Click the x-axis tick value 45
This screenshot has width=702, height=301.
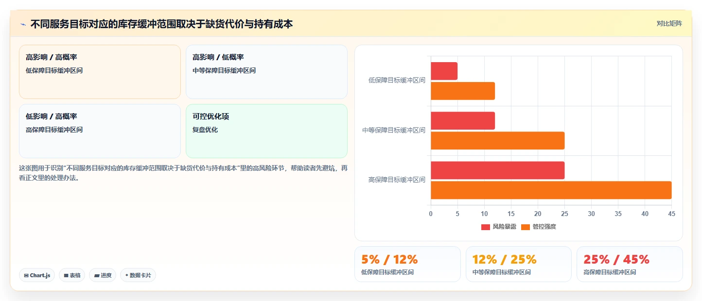click(671, 214)
